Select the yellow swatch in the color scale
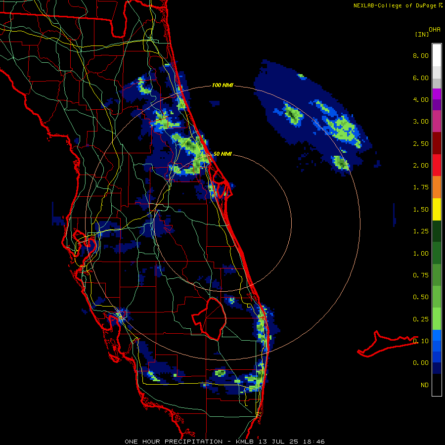Image resolution: width=445 pixels, height=445 pixels. click(x=437, y=210)
